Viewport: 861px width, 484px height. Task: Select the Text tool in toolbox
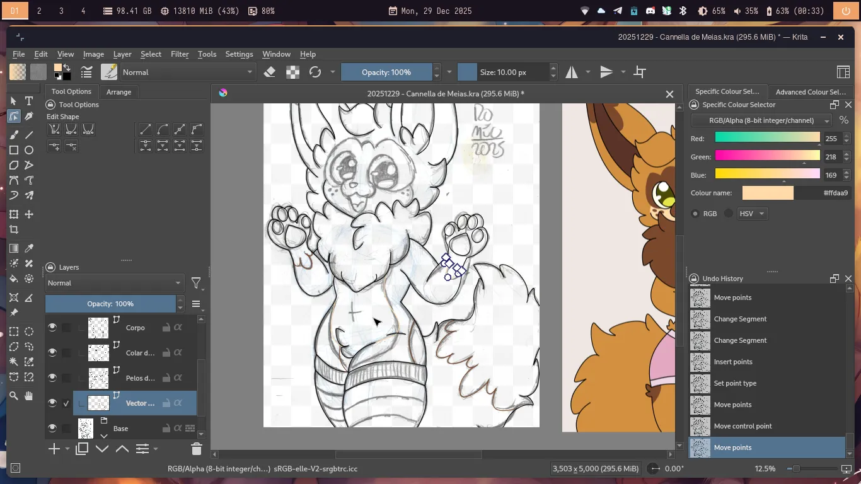[29, 101]
